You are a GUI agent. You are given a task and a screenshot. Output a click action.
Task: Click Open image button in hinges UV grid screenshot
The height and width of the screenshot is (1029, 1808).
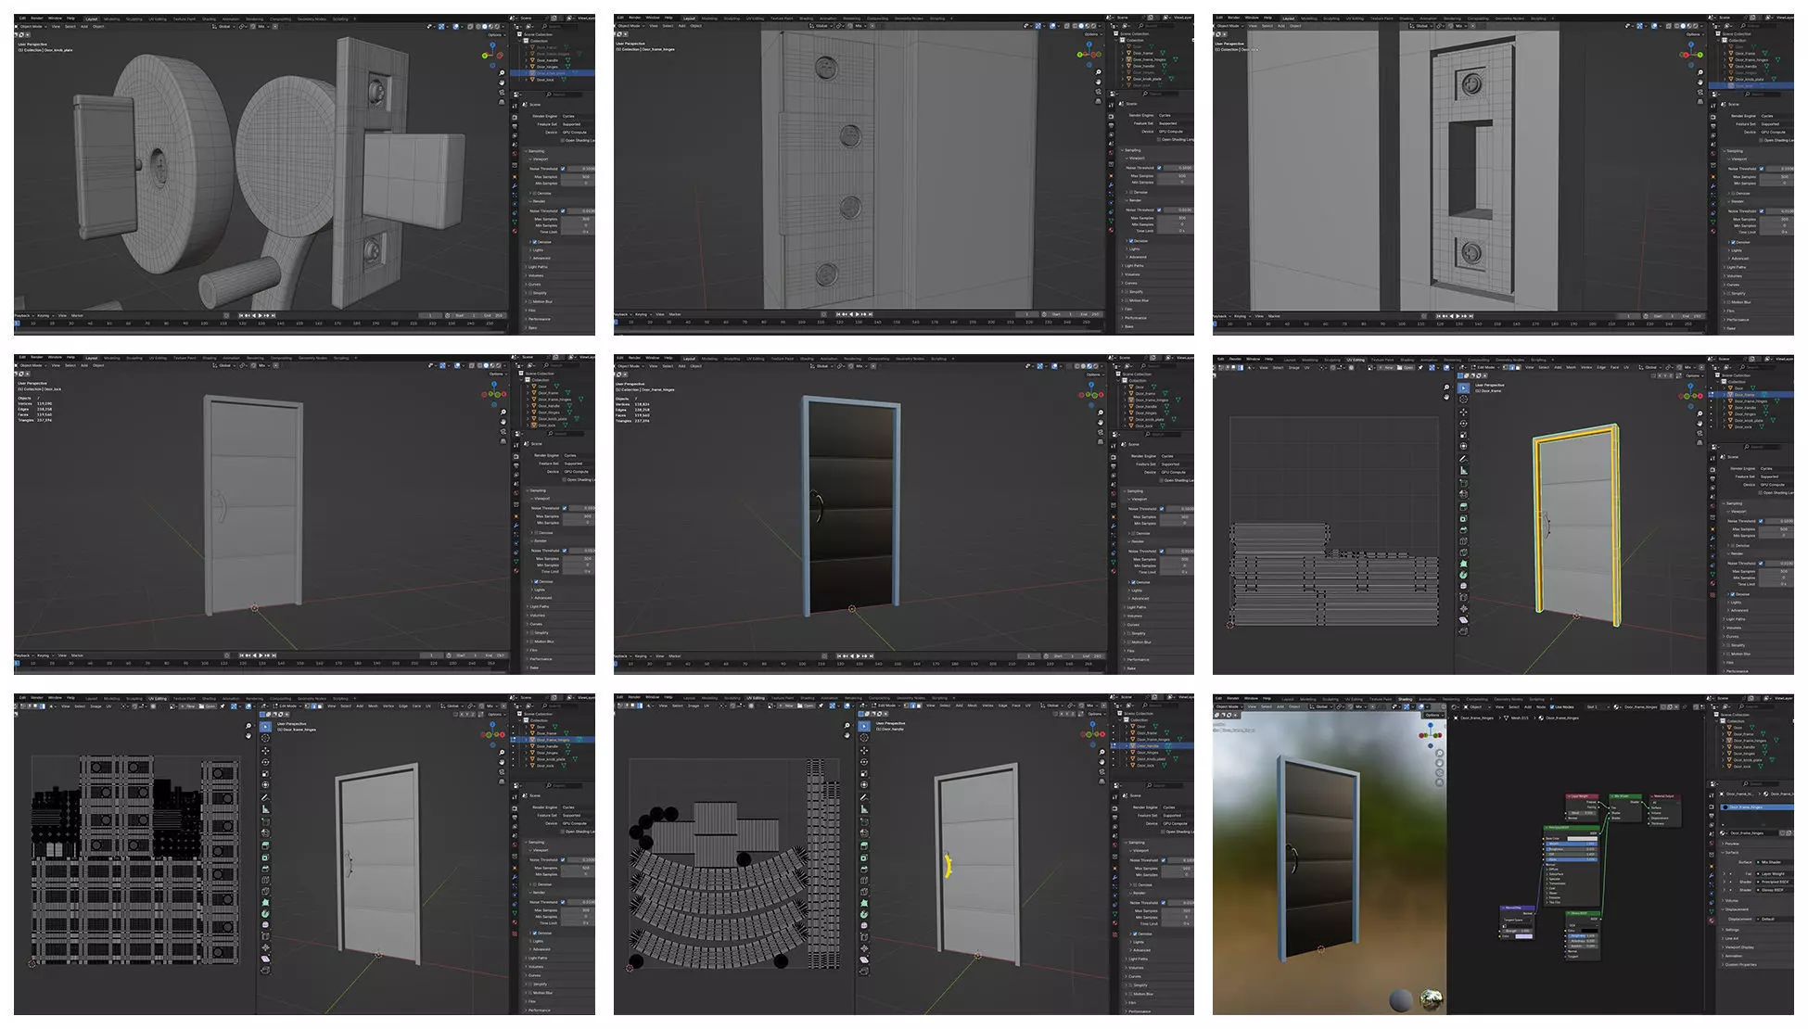point(207,705)
